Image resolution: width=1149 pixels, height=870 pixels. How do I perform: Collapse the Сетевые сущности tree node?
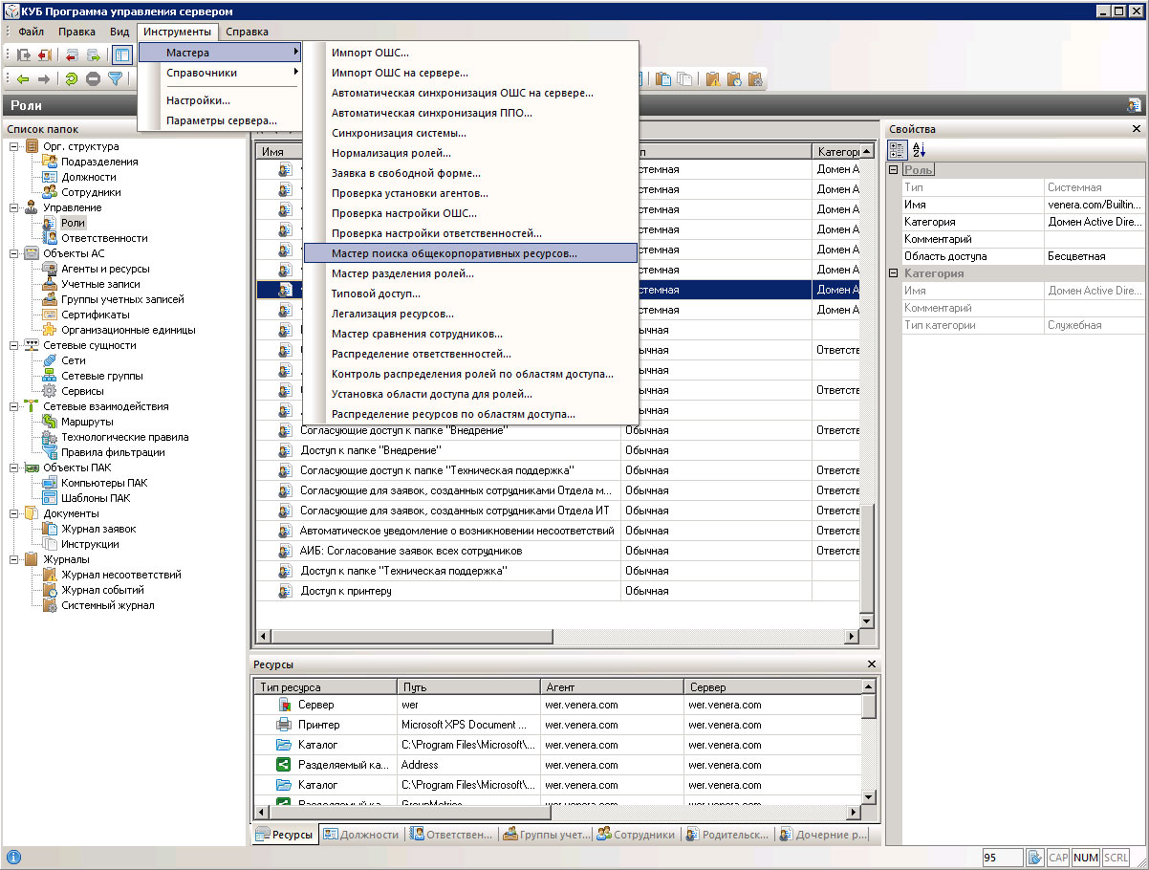pyautogui.click(x=14, y=345)
